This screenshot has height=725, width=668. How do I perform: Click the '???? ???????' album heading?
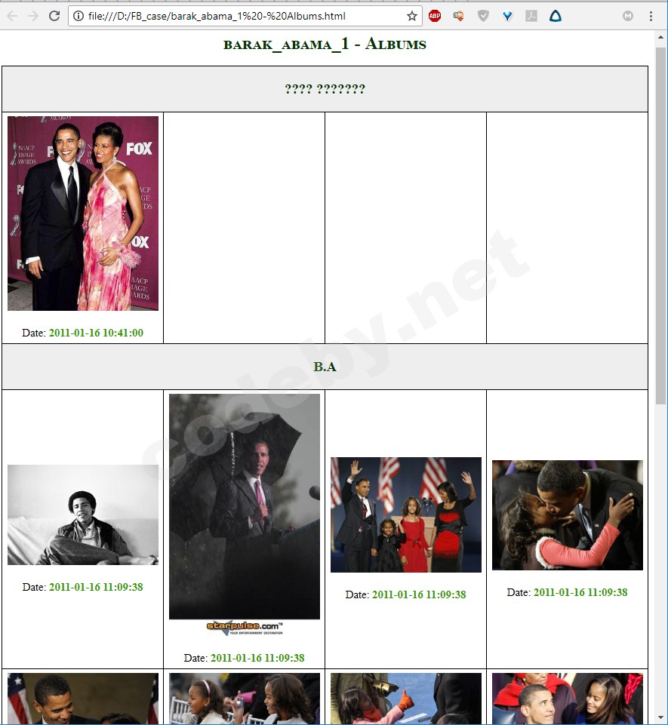tap(325, 89)
